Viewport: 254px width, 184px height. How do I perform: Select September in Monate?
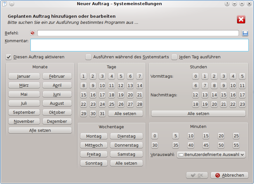(x=24, y=112)
